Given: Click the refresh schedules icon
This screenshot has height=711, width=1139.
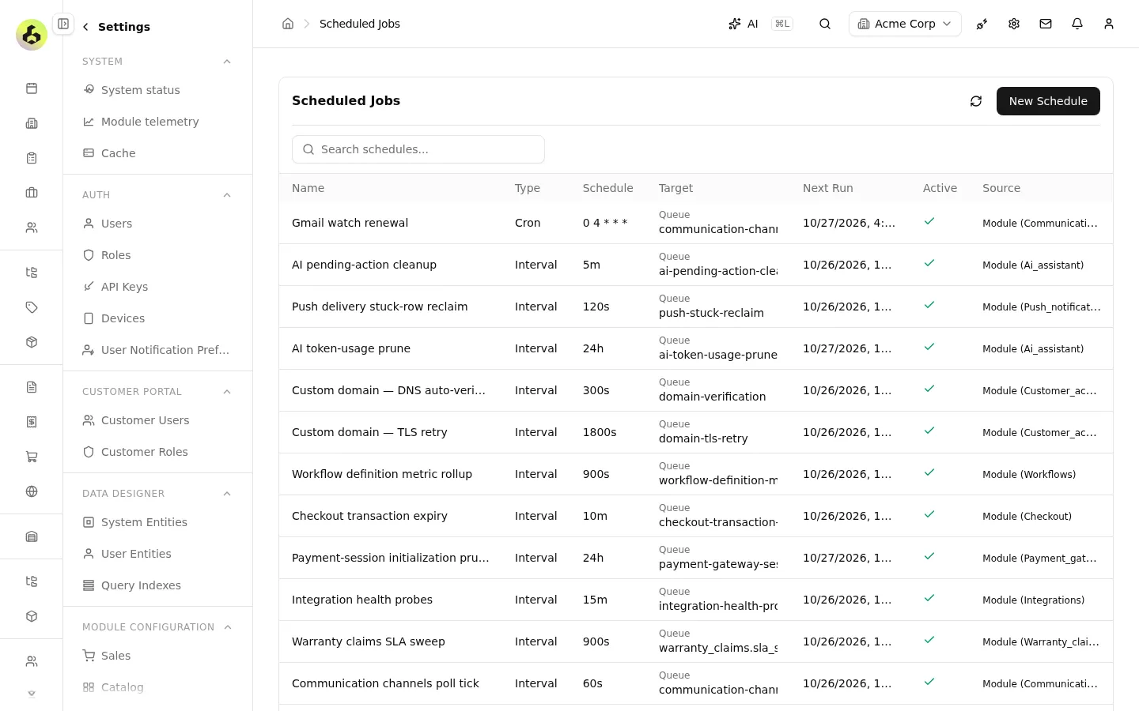Looking at the screenshot, I should (976, 101).
